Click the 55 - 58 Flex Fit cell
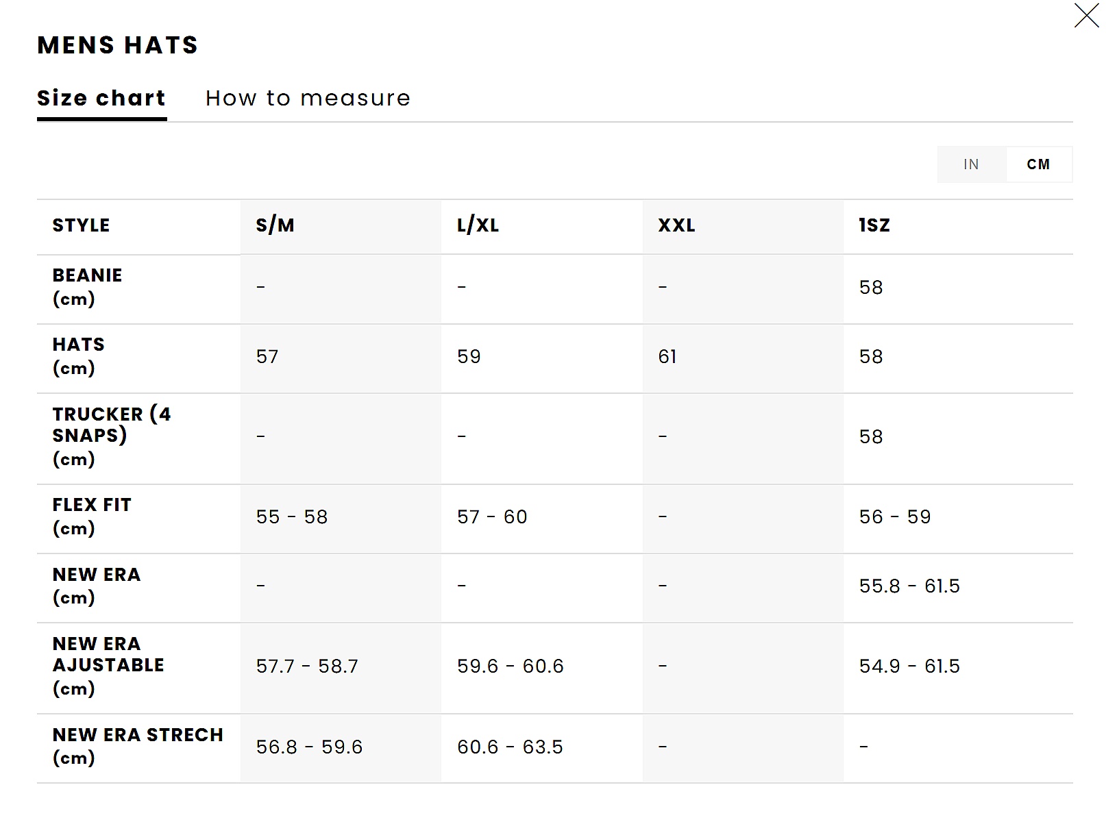This screenshot has height=822, width=1106. [292, 517]
